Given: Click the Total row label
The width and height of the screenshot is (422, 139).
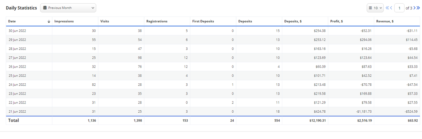Looking at the screenshot, I should pos(14,121).
